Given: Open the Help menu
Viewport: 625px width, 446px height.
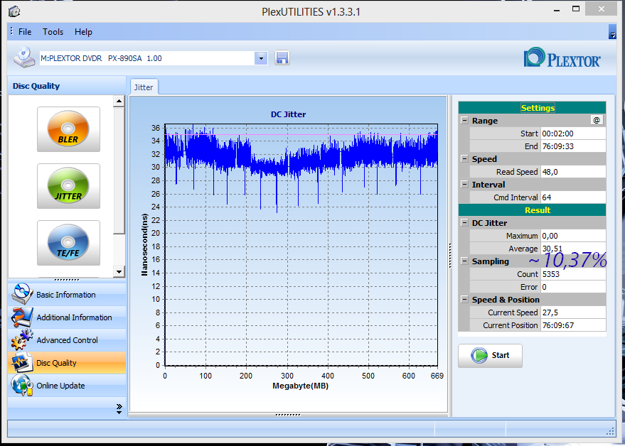Looking at the screenshot, I should (83, 32).
